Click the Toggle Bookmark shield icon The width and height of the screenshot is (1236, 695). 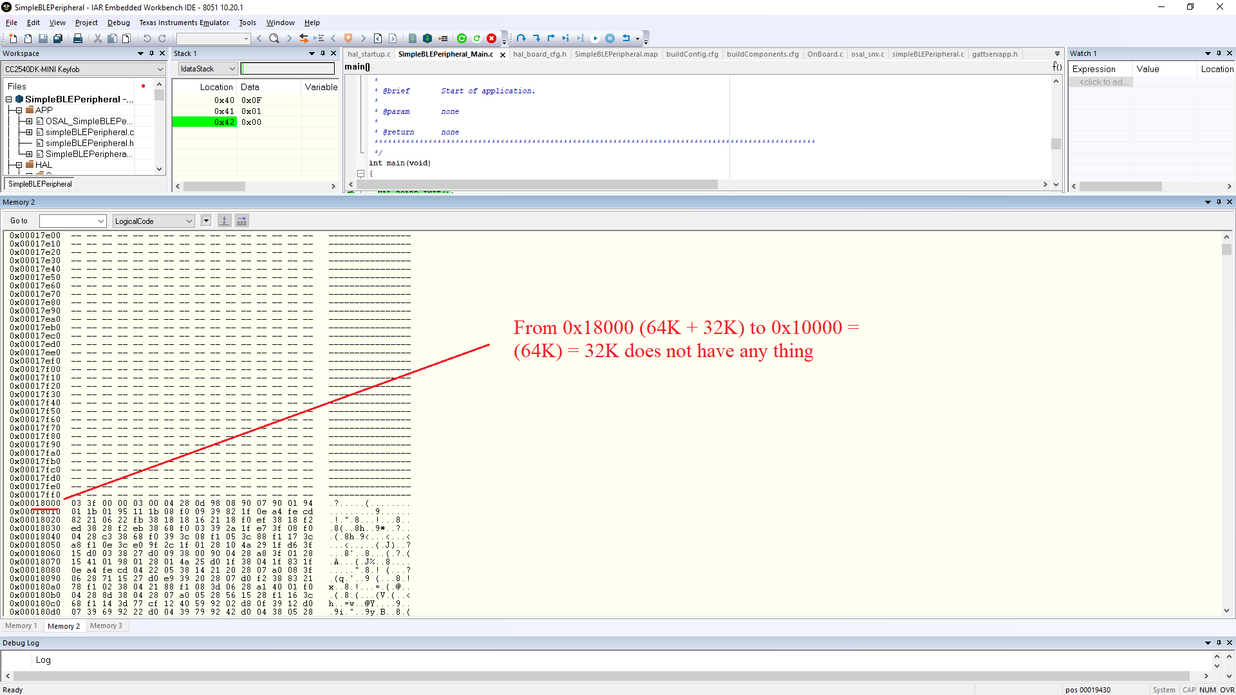348,39
